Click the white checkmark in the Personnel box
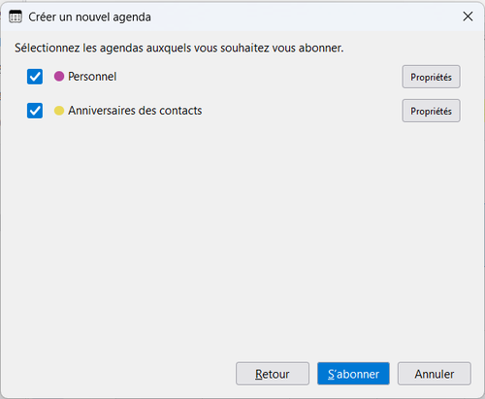This screenshot has height=399, width=485. [35, 77]
